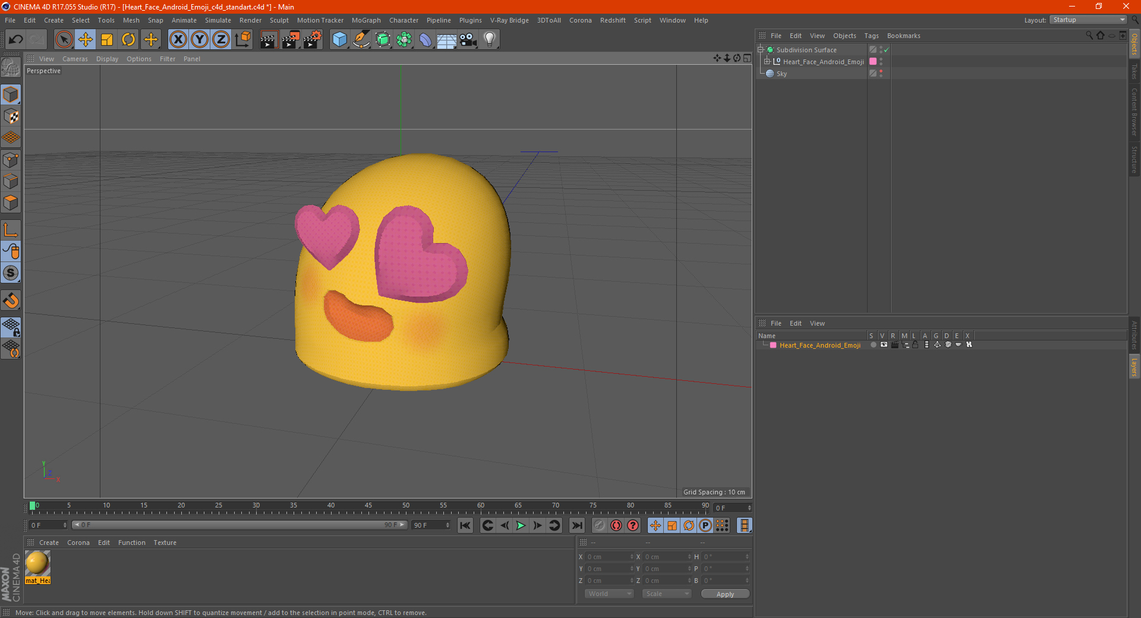Toggle Sky visibility dots
The width and height of the screenshot is (1141, 618).
click(x=881, y=74)
